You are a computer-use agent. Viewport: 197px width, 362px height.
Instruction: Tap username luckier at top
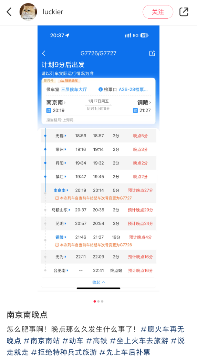point(53,12)
